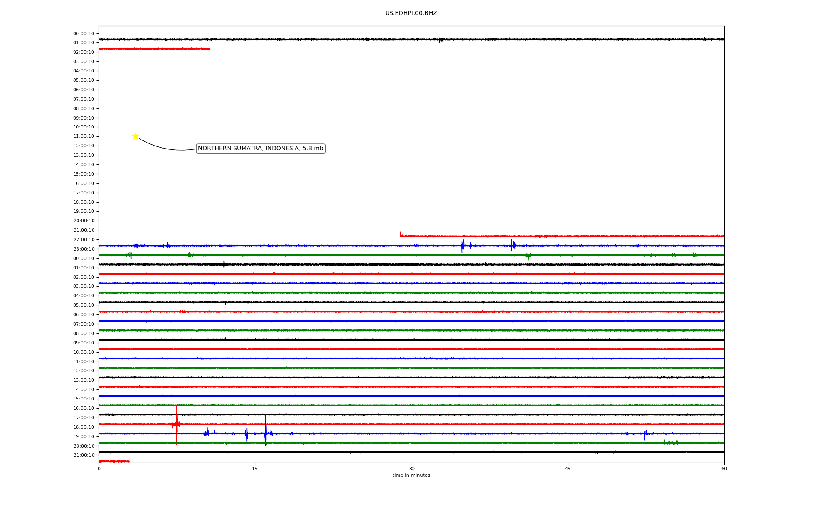Click the short red trace at 01:00:10
This screenshot has height=514, width=823.
coord(154,49)
